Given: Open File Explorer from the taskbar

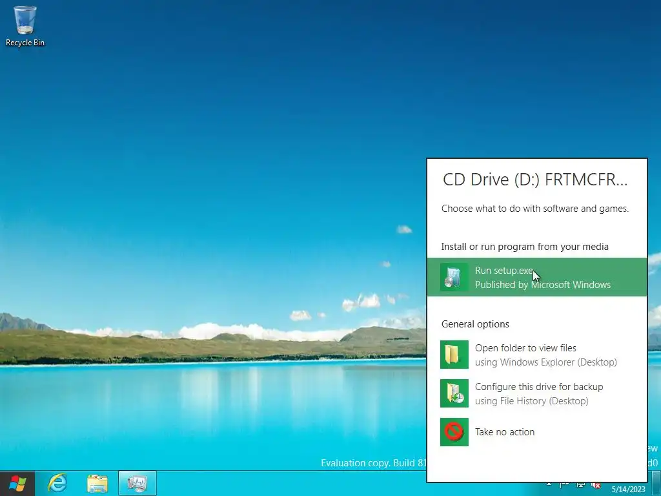Looking at the screenshot, I should pyautogui.click(x=97, y=483).
